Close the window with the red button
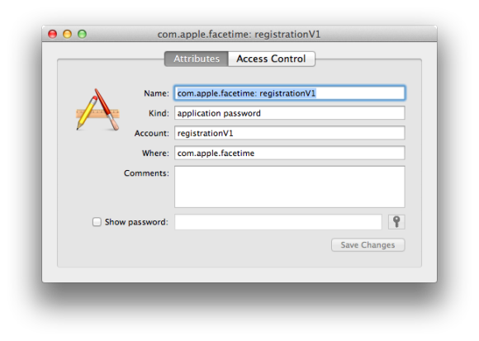The height and width of the screenshot is (341, 479). (53, 34)
